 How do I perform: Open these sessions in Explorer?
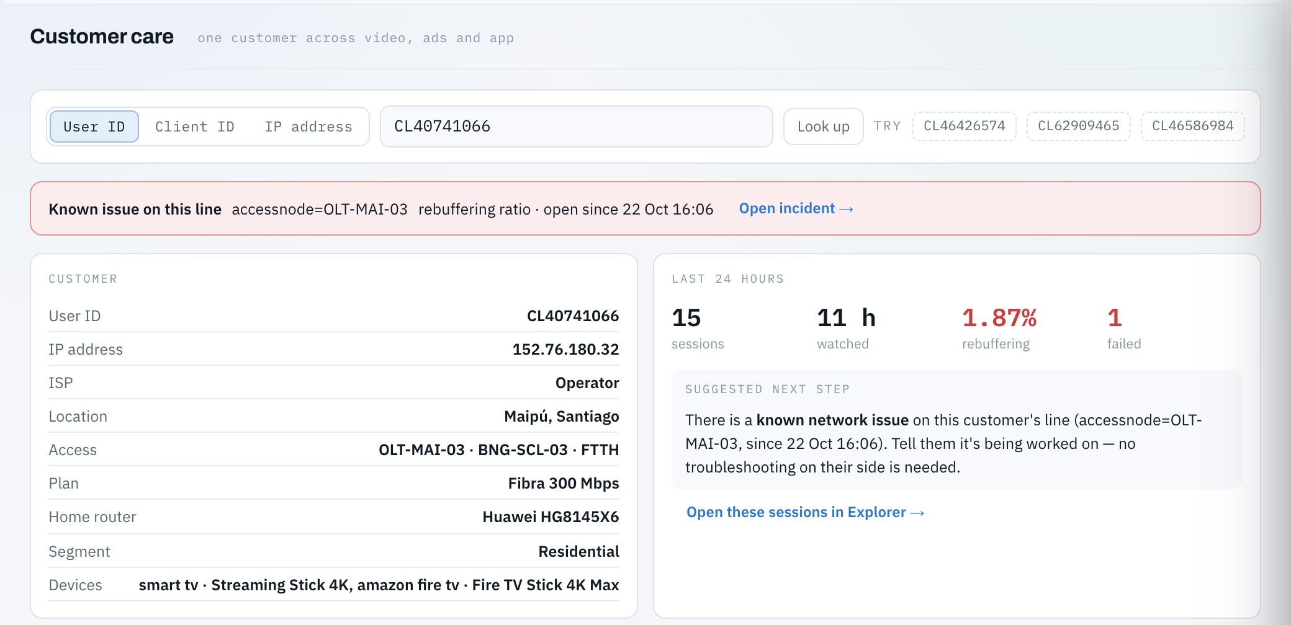click(x=805, y=512)
